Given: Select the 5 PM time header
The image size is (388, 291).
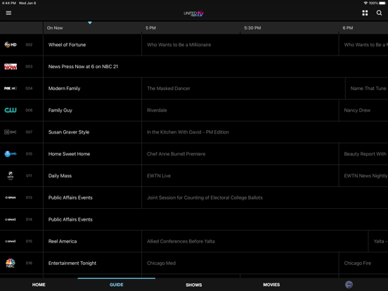Looking at the screenshot, I should pyautogui.click(x=150, y=28).
